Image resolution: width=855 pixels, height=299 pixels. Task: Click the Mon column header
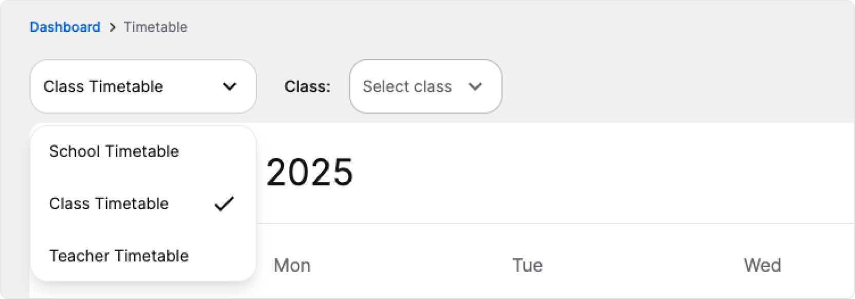pos(292,265)
